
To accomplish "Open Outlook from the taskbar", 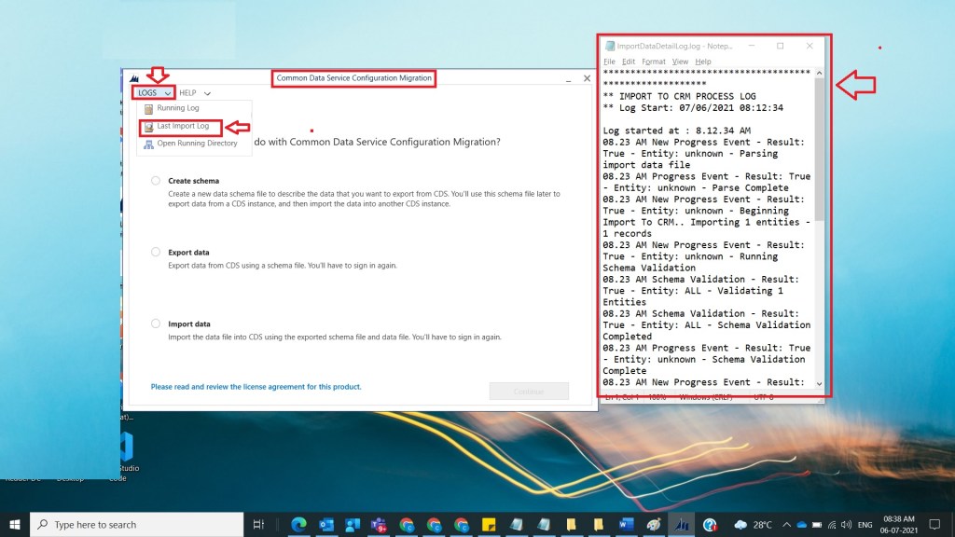I will (326, 524).
